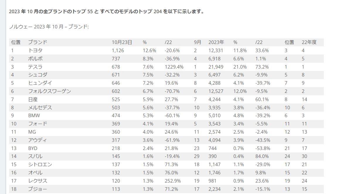
Task: Click Tesla's 1229.4% growth value
Action: 174,67
